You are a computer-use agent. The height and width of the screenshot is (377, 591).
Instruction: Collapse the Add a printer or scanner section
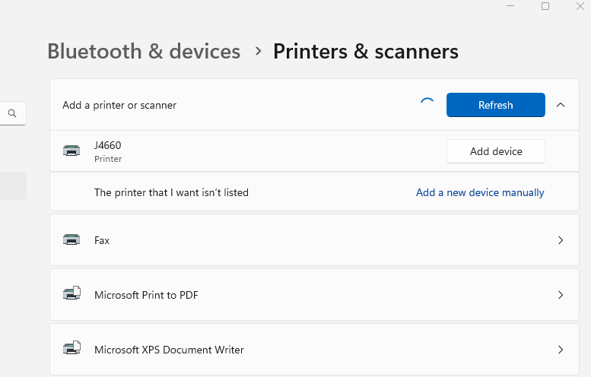(x=561, y=105)
